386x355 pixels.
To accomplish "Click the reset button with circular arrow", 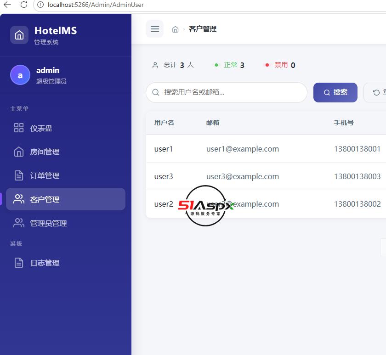I will point(375,92).
